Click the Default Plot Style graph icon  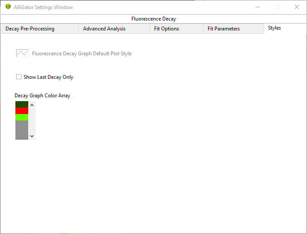(22, 53)
